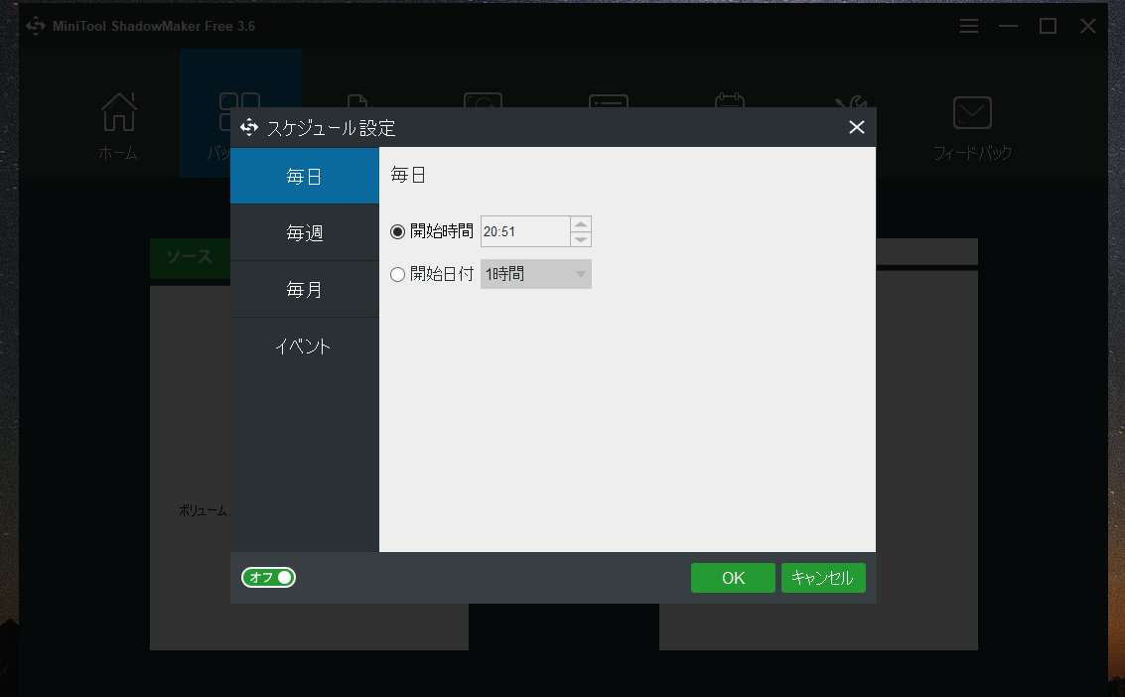Open the ホーム page icon
This screenshot has height=697, width=1125.
pyautogui.click(x=118, y=112)
